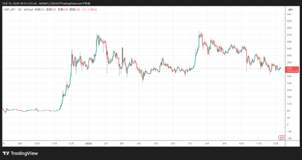Viewport: 302px width, 160px height.
Task: Click the 520 price axis label
Action: (289, 35)
